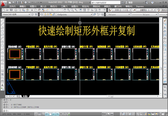Click the 图纸 paper space button in status bar
The width and height of the screenshot is (168, 116).
pos(104,114)
